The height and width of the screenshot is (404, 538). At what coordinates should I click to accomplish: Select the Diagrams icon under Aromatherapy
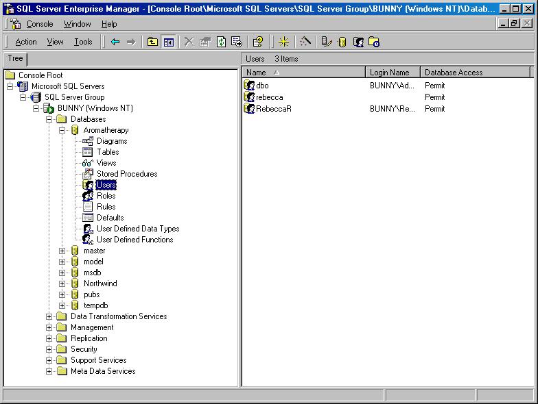point(88,141)
